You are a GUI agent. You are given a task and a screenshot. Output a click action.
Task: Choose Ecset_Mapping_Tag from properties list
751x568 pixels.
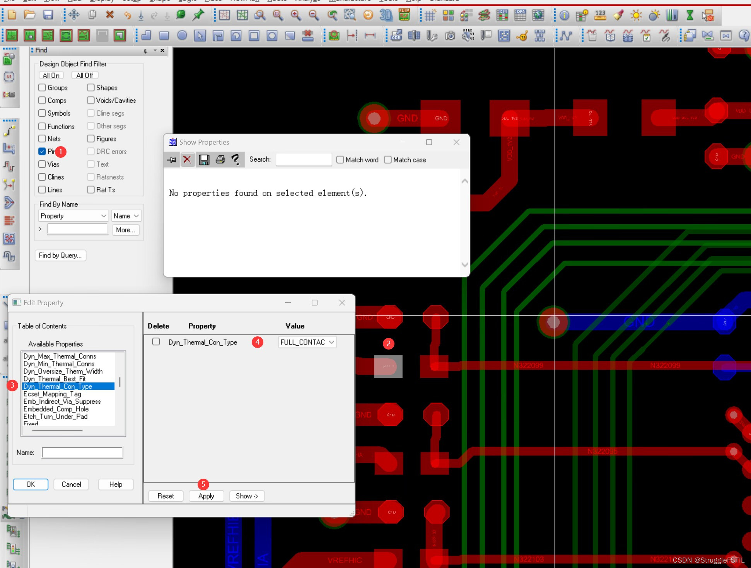[x=52, y=394]
